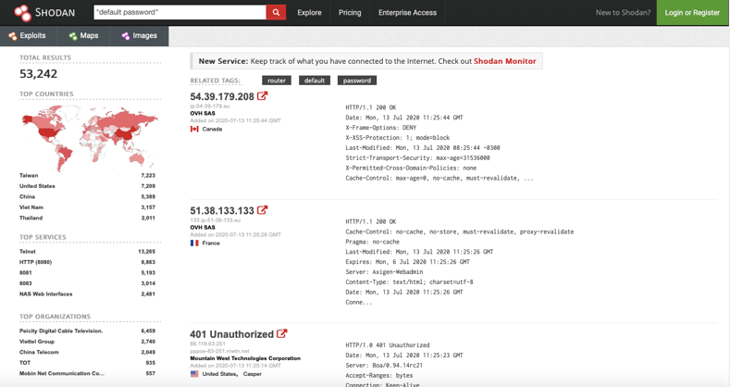Screen dimensions: 730x387
Task: Open the Shodan Monitor link
Action: pos(504,61)
